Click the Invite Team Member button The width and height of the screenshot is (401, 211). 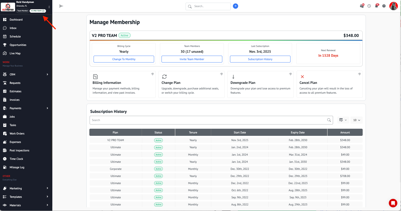(x=192, y=59)
